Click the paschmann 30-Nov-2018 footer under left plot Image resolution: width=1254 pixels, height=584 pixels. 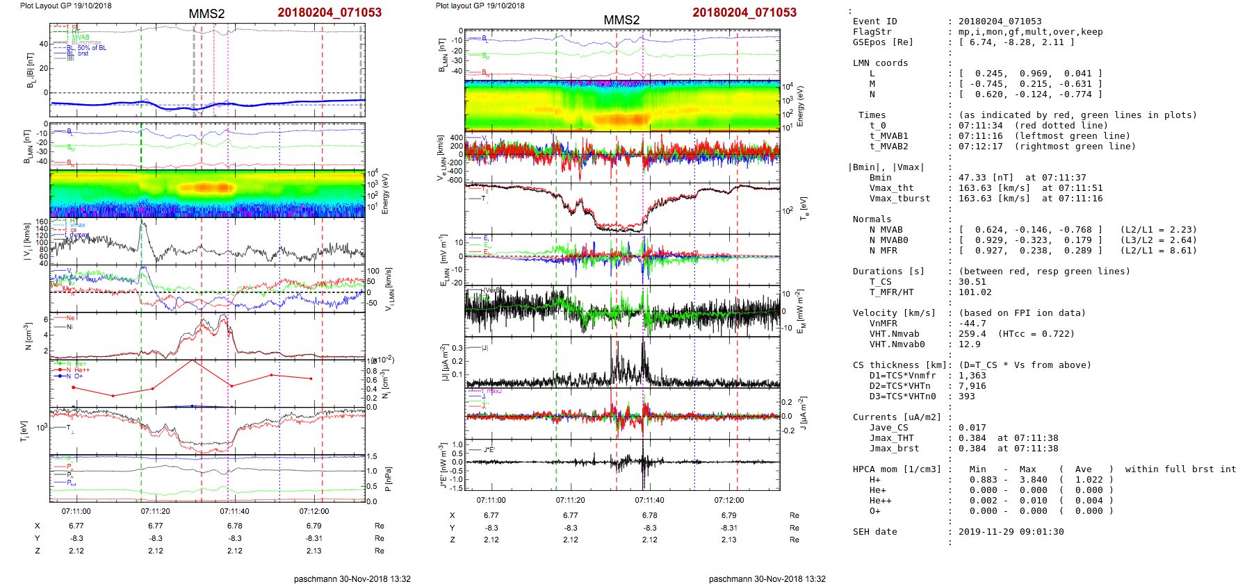[352, 578]
